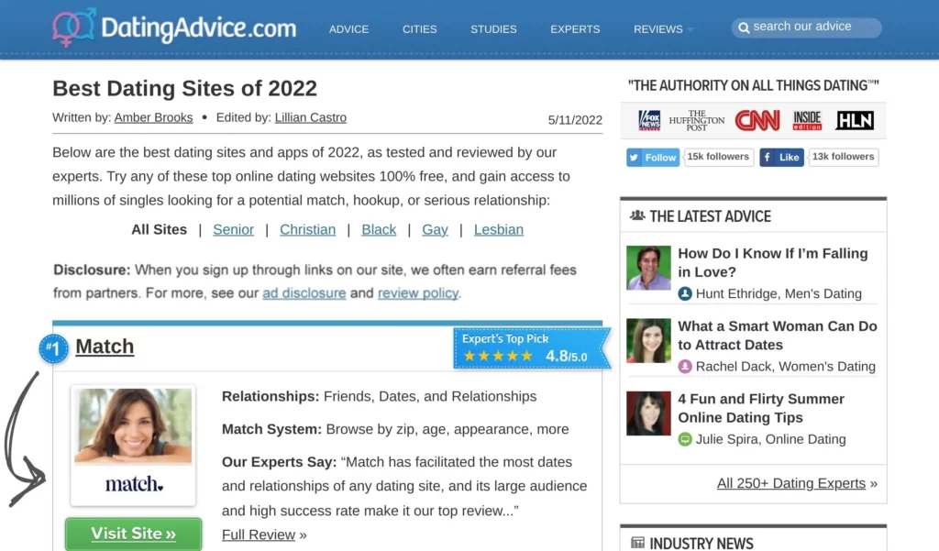This screenshot has width=939, height=551.
Task: Open the Advice menu
Action: 348,28
